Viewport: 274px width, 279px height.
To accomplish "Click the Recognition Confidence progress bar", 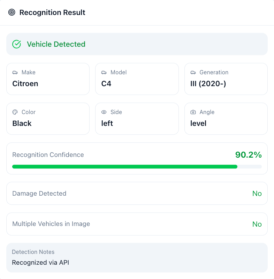I will coord(137,166).
